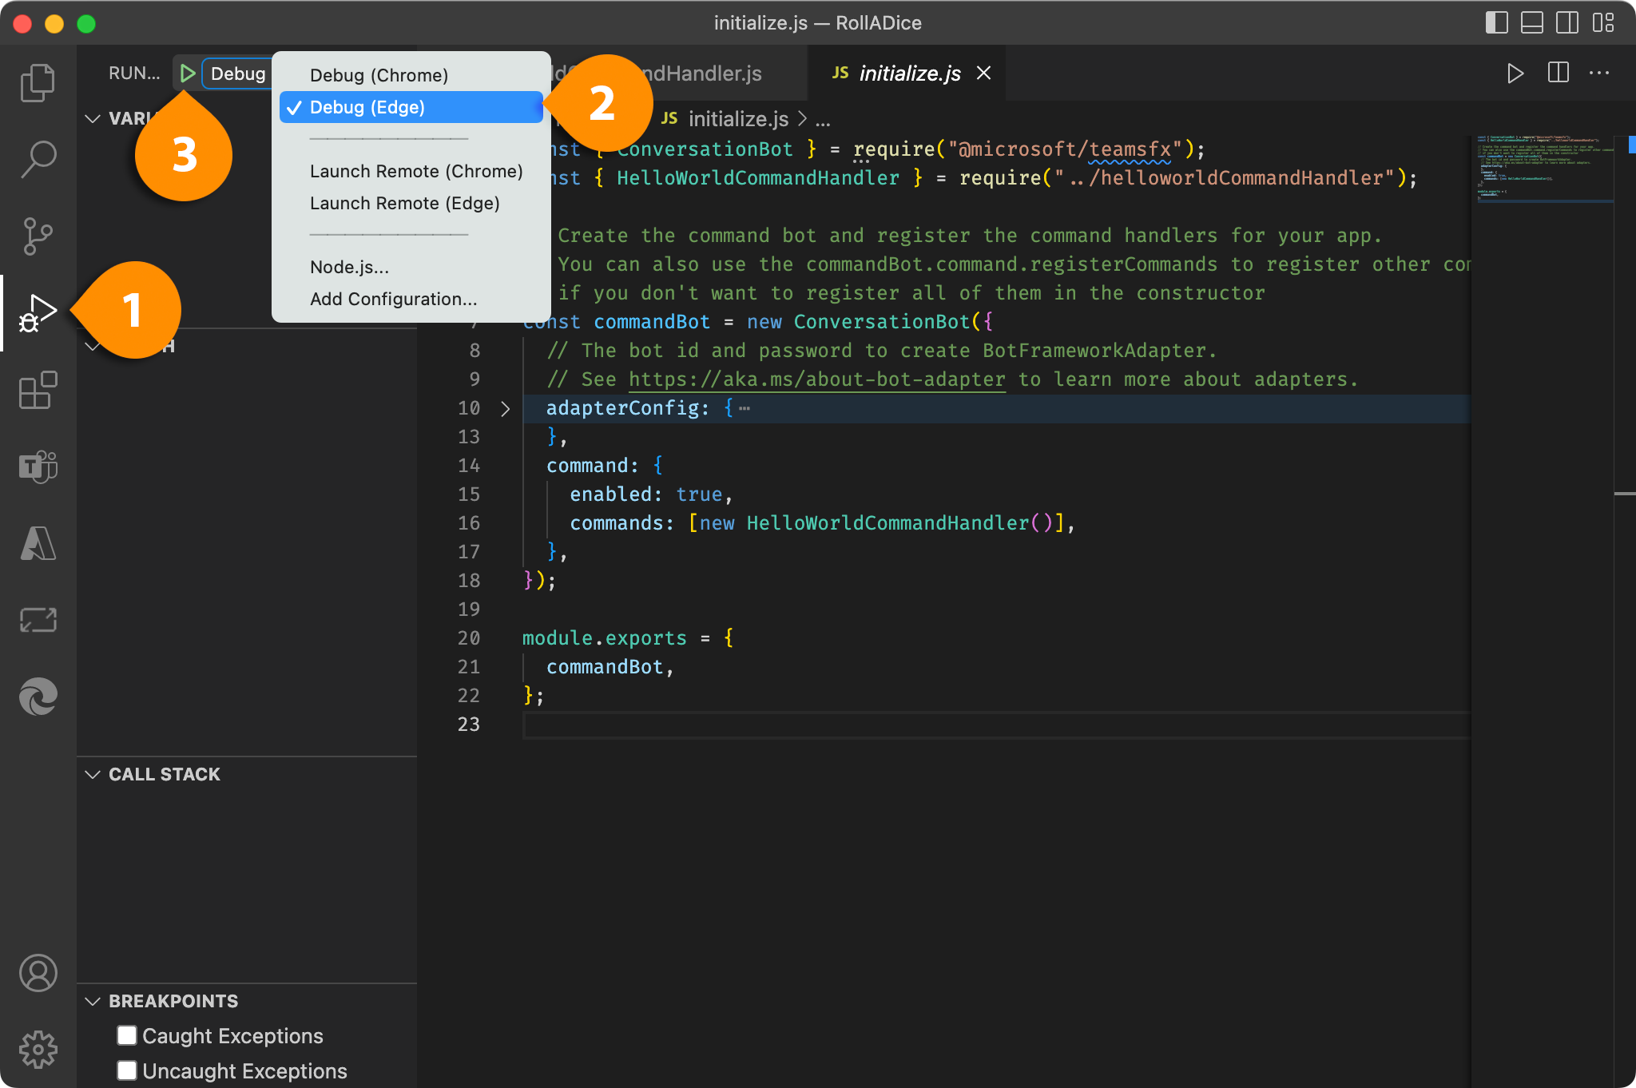1636x1088 pixels.
Task: Open the about-bot-adapter link in the comment
Action: pos(816,379)
